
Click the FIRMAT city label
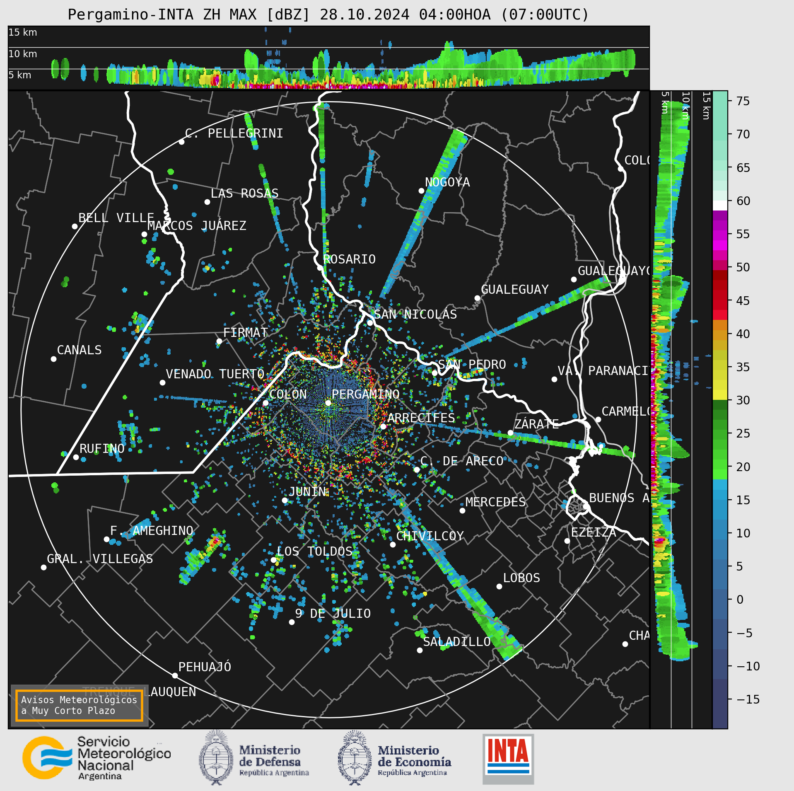pos(246,333)
